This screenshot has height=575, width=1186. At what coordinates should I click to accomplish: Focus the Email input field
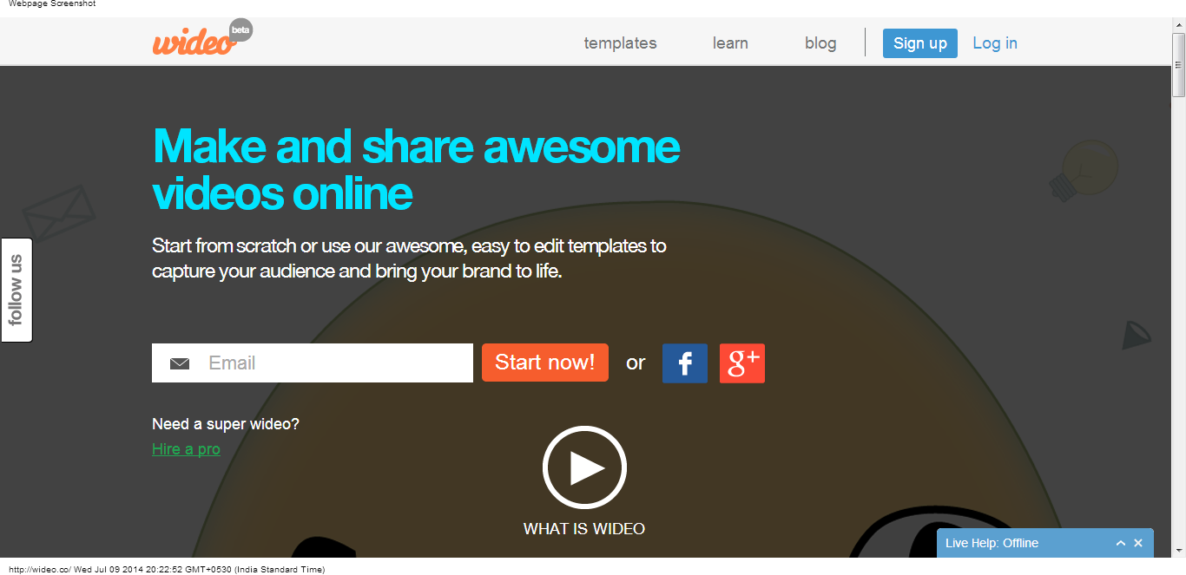pyautogui.click(x=313, y=363)
